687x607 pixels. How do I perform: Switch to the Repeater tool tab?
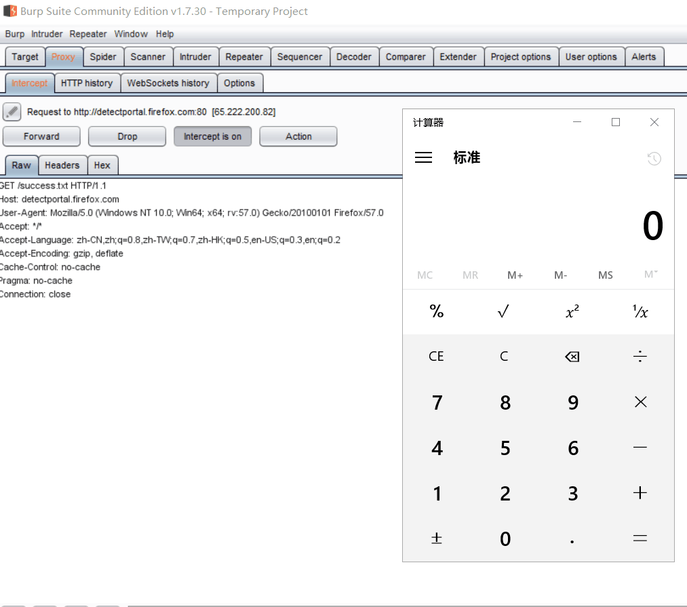244,57
